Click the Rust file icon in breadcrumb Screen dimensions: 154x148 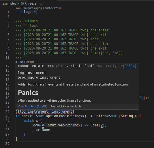click(22, 3)
